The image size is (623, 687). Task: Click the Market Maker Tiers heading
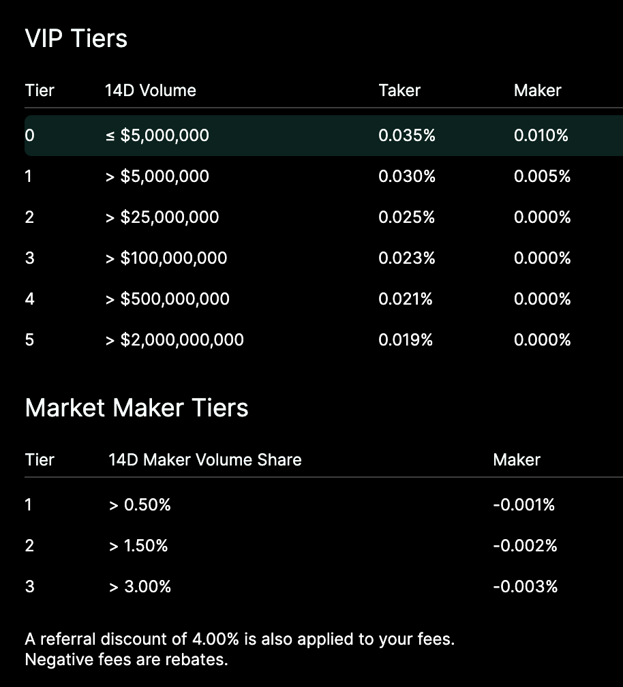pyautogui.click(x=136, y=408)
